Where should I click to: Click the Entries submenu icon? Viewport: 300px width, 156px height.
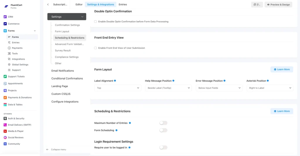[x=9, y=43]
